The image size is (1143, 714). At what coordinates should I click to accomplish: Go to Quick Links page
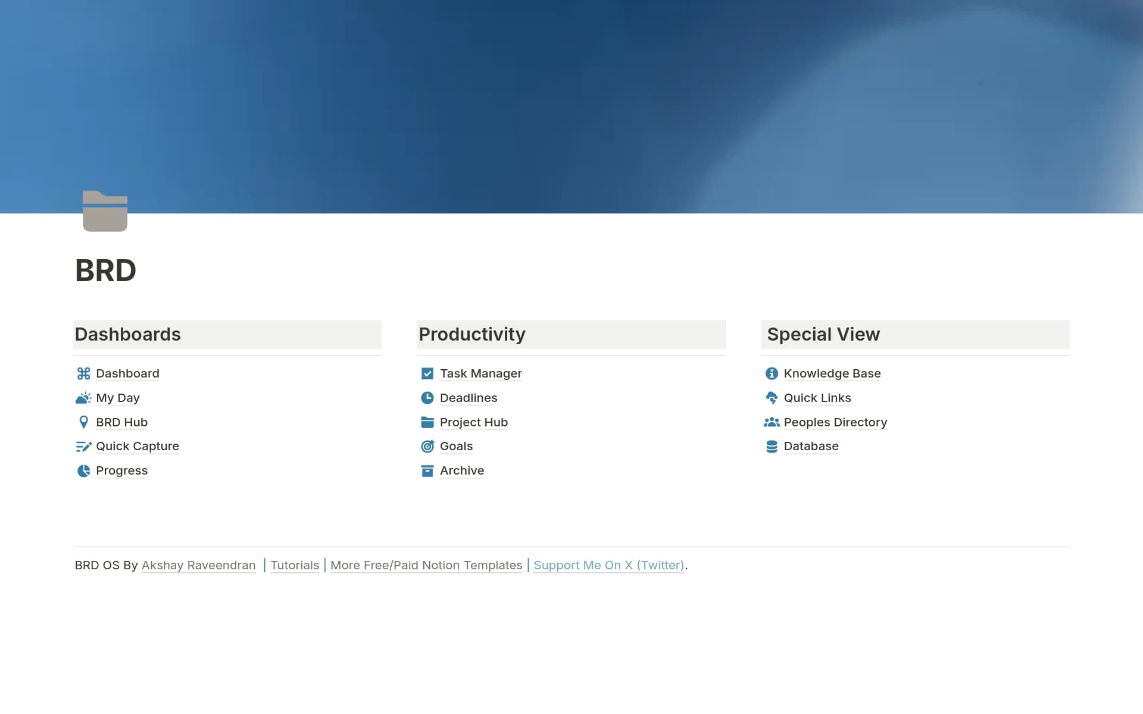pos(817,398)
